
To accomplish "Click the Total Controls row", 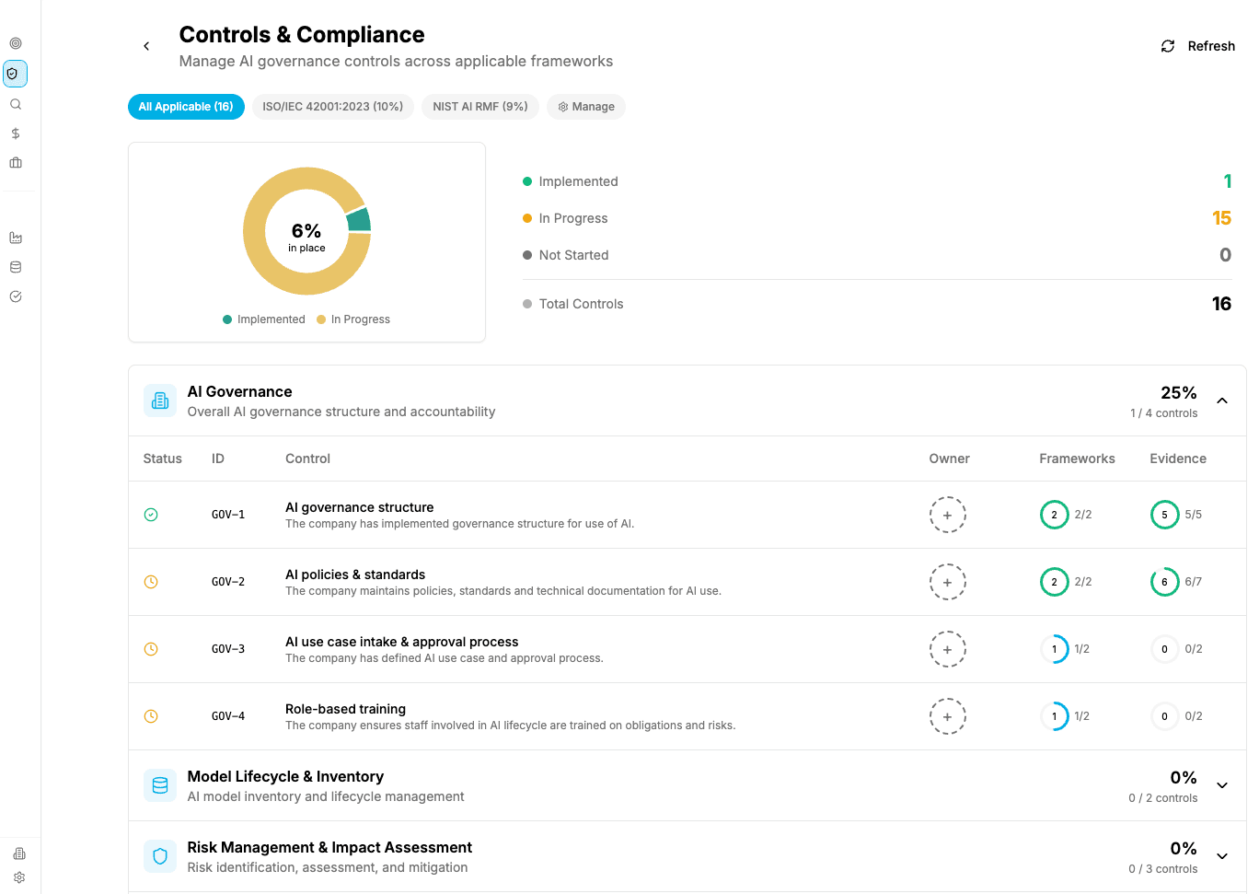I will click(x=877, y=304).
